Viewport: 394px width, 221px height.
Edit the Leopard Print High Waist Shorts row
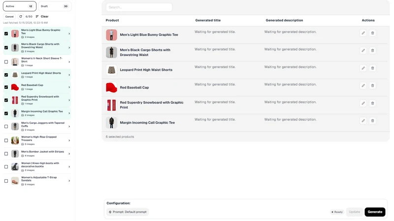363,68
